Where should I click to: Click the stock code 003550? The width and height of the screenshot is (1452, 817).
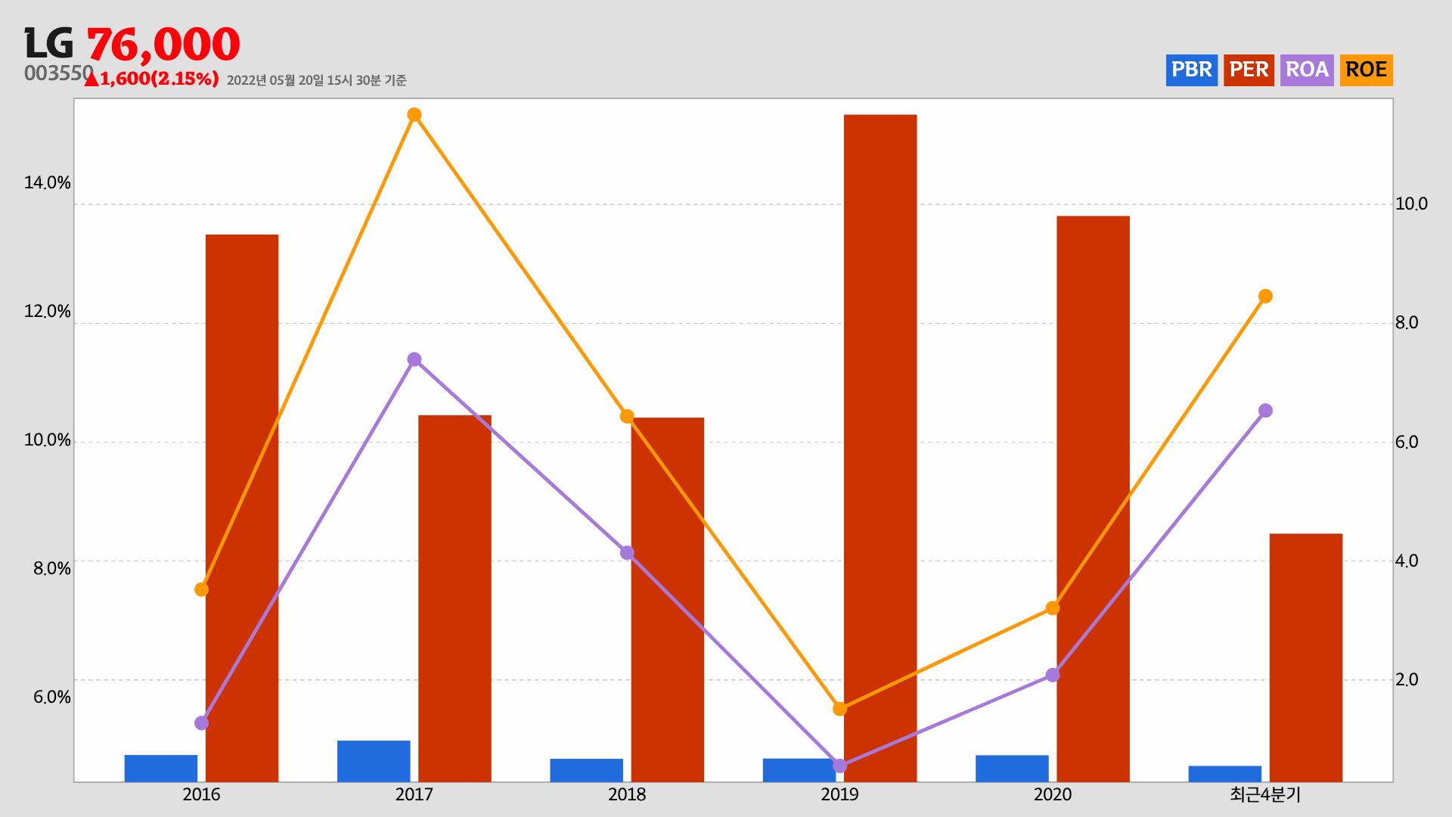(x=58, y=73)
